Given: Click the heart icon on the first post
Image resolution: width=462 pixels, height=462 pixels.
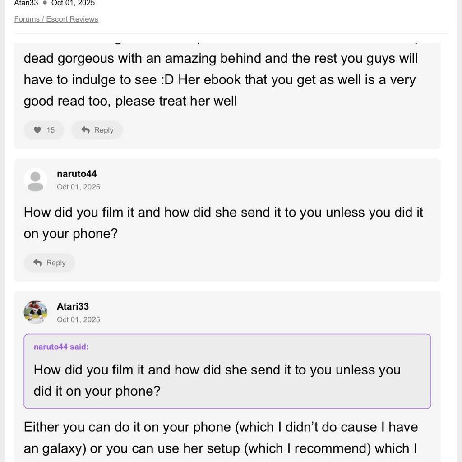Looking at the screenshot, I should click(37, 130).
